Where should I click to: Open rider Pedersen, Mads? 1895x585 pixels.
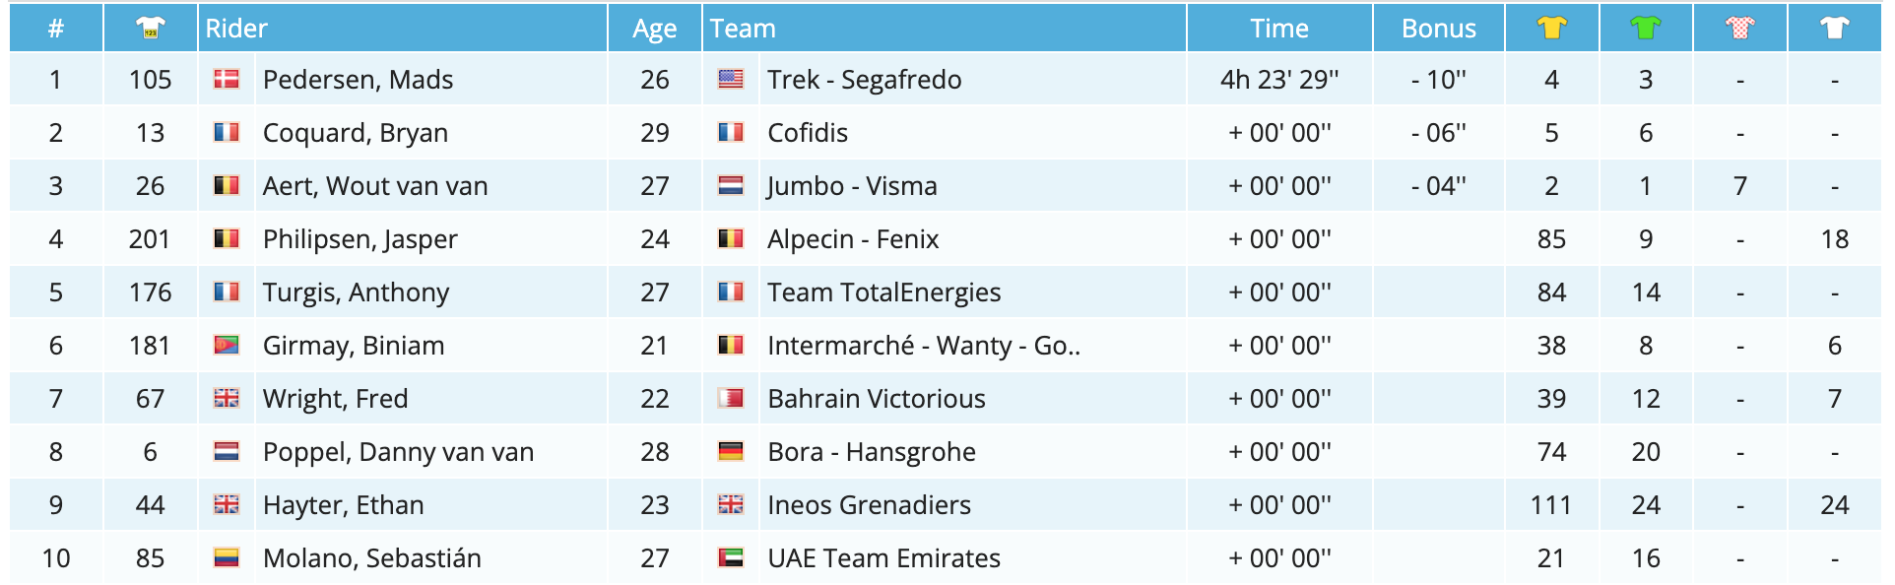pos(358,80)
